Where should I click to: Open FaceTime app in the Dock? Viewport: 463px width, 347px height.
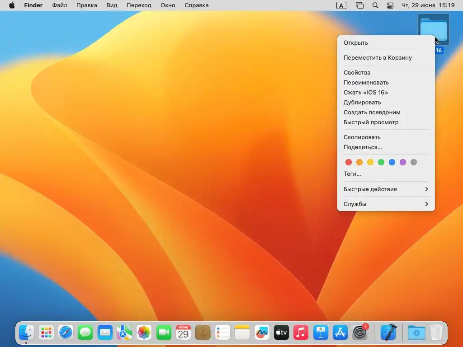(x=164, y=333)
